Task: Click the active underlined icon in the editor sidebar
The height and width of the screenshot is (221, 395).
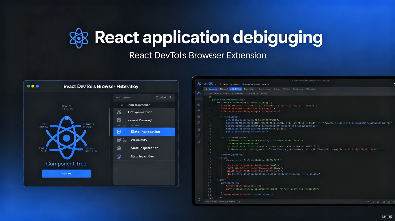Action: [199, 94]
